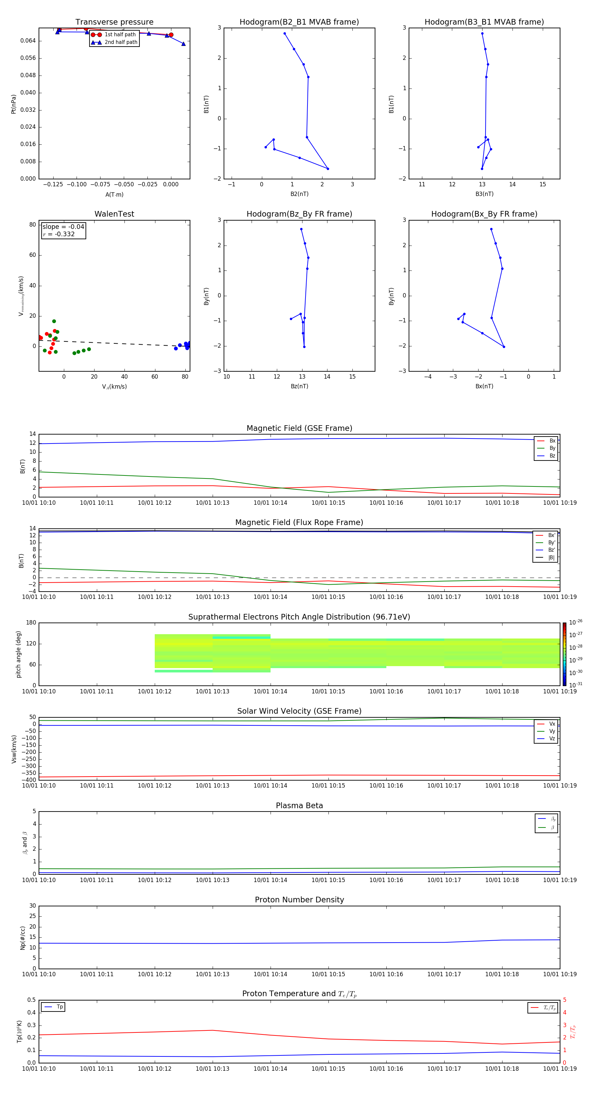The width and height of the screenshot is (599, 1098).
Task: Click the 'V_A(km/s)' x-axis label
Action: [114, 387]
